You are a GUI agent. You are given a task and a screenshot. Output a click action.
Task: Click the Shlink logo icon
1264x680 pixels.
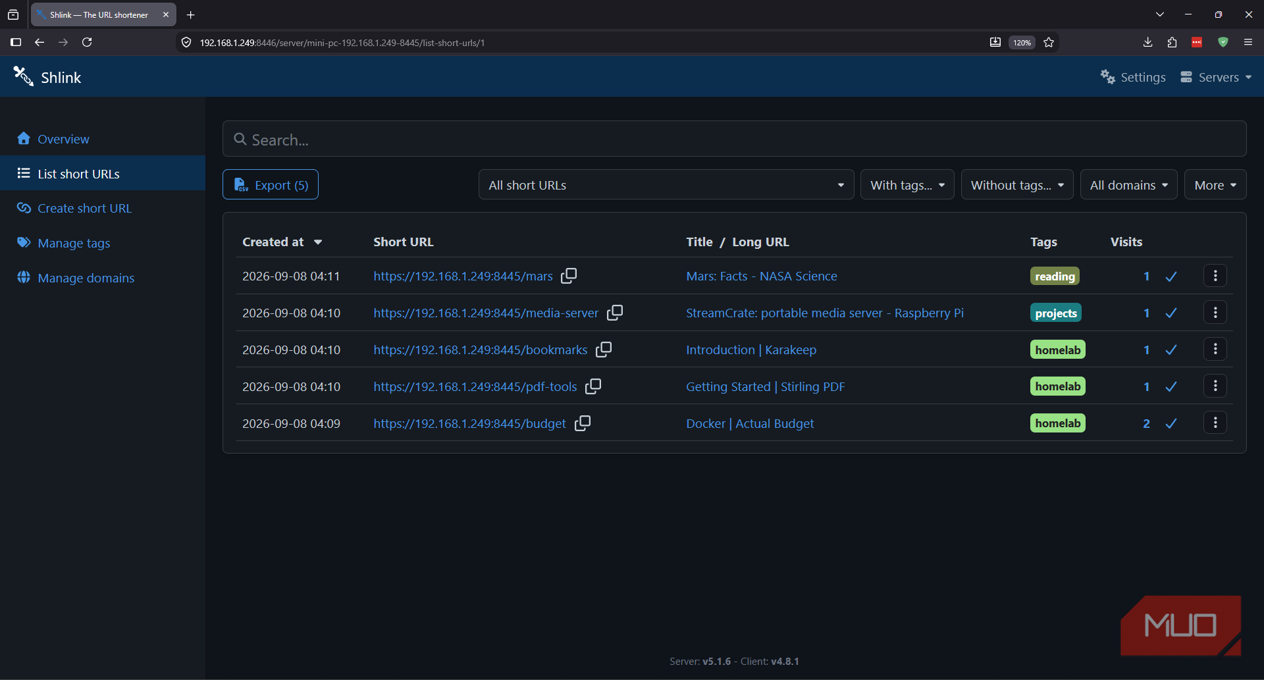tap(23, 76)
